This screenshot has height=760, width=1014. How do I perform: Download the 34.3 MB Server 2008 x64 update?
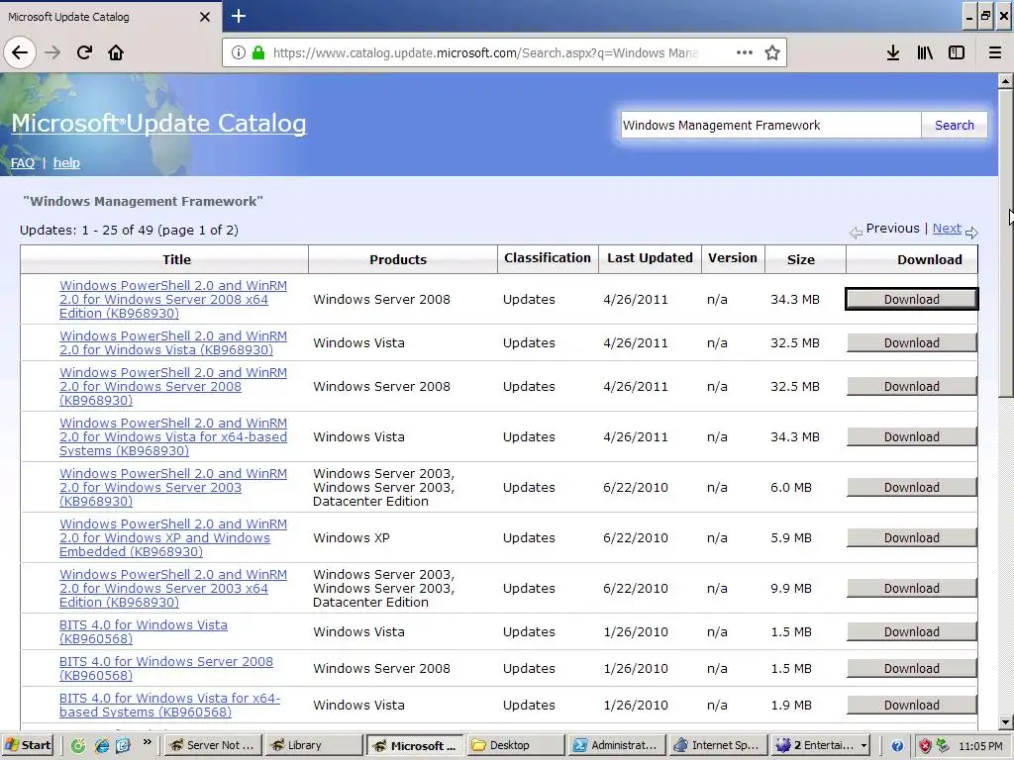tap(911, 299)
